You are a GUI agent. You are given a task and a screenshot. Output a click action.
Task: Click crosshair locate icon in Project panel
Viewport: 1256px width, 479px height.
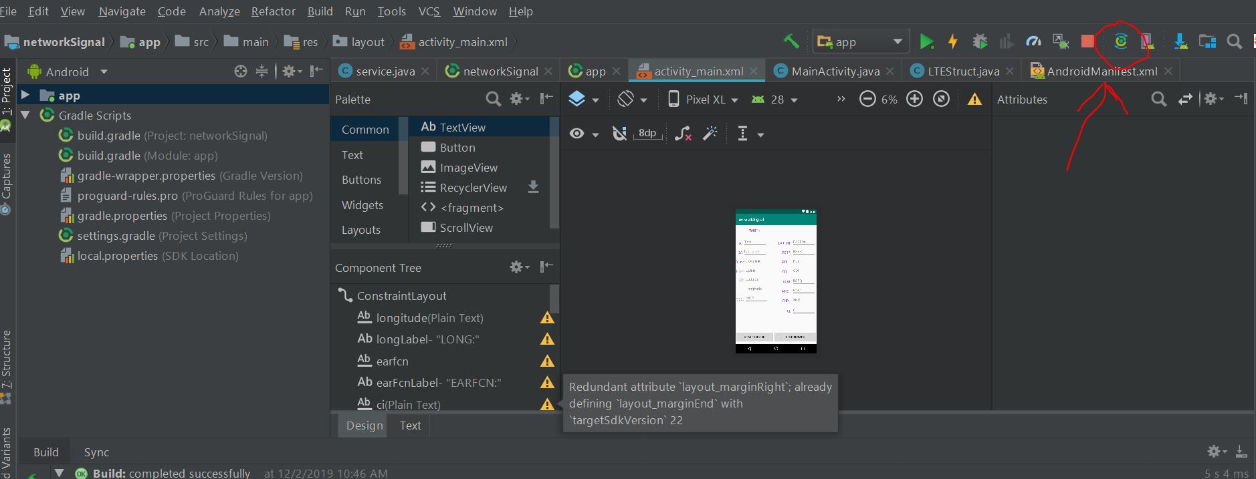241,71
